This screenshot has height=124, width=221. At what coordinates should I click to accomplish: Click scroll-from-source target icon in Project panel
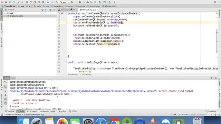click(x=42, y=10)
